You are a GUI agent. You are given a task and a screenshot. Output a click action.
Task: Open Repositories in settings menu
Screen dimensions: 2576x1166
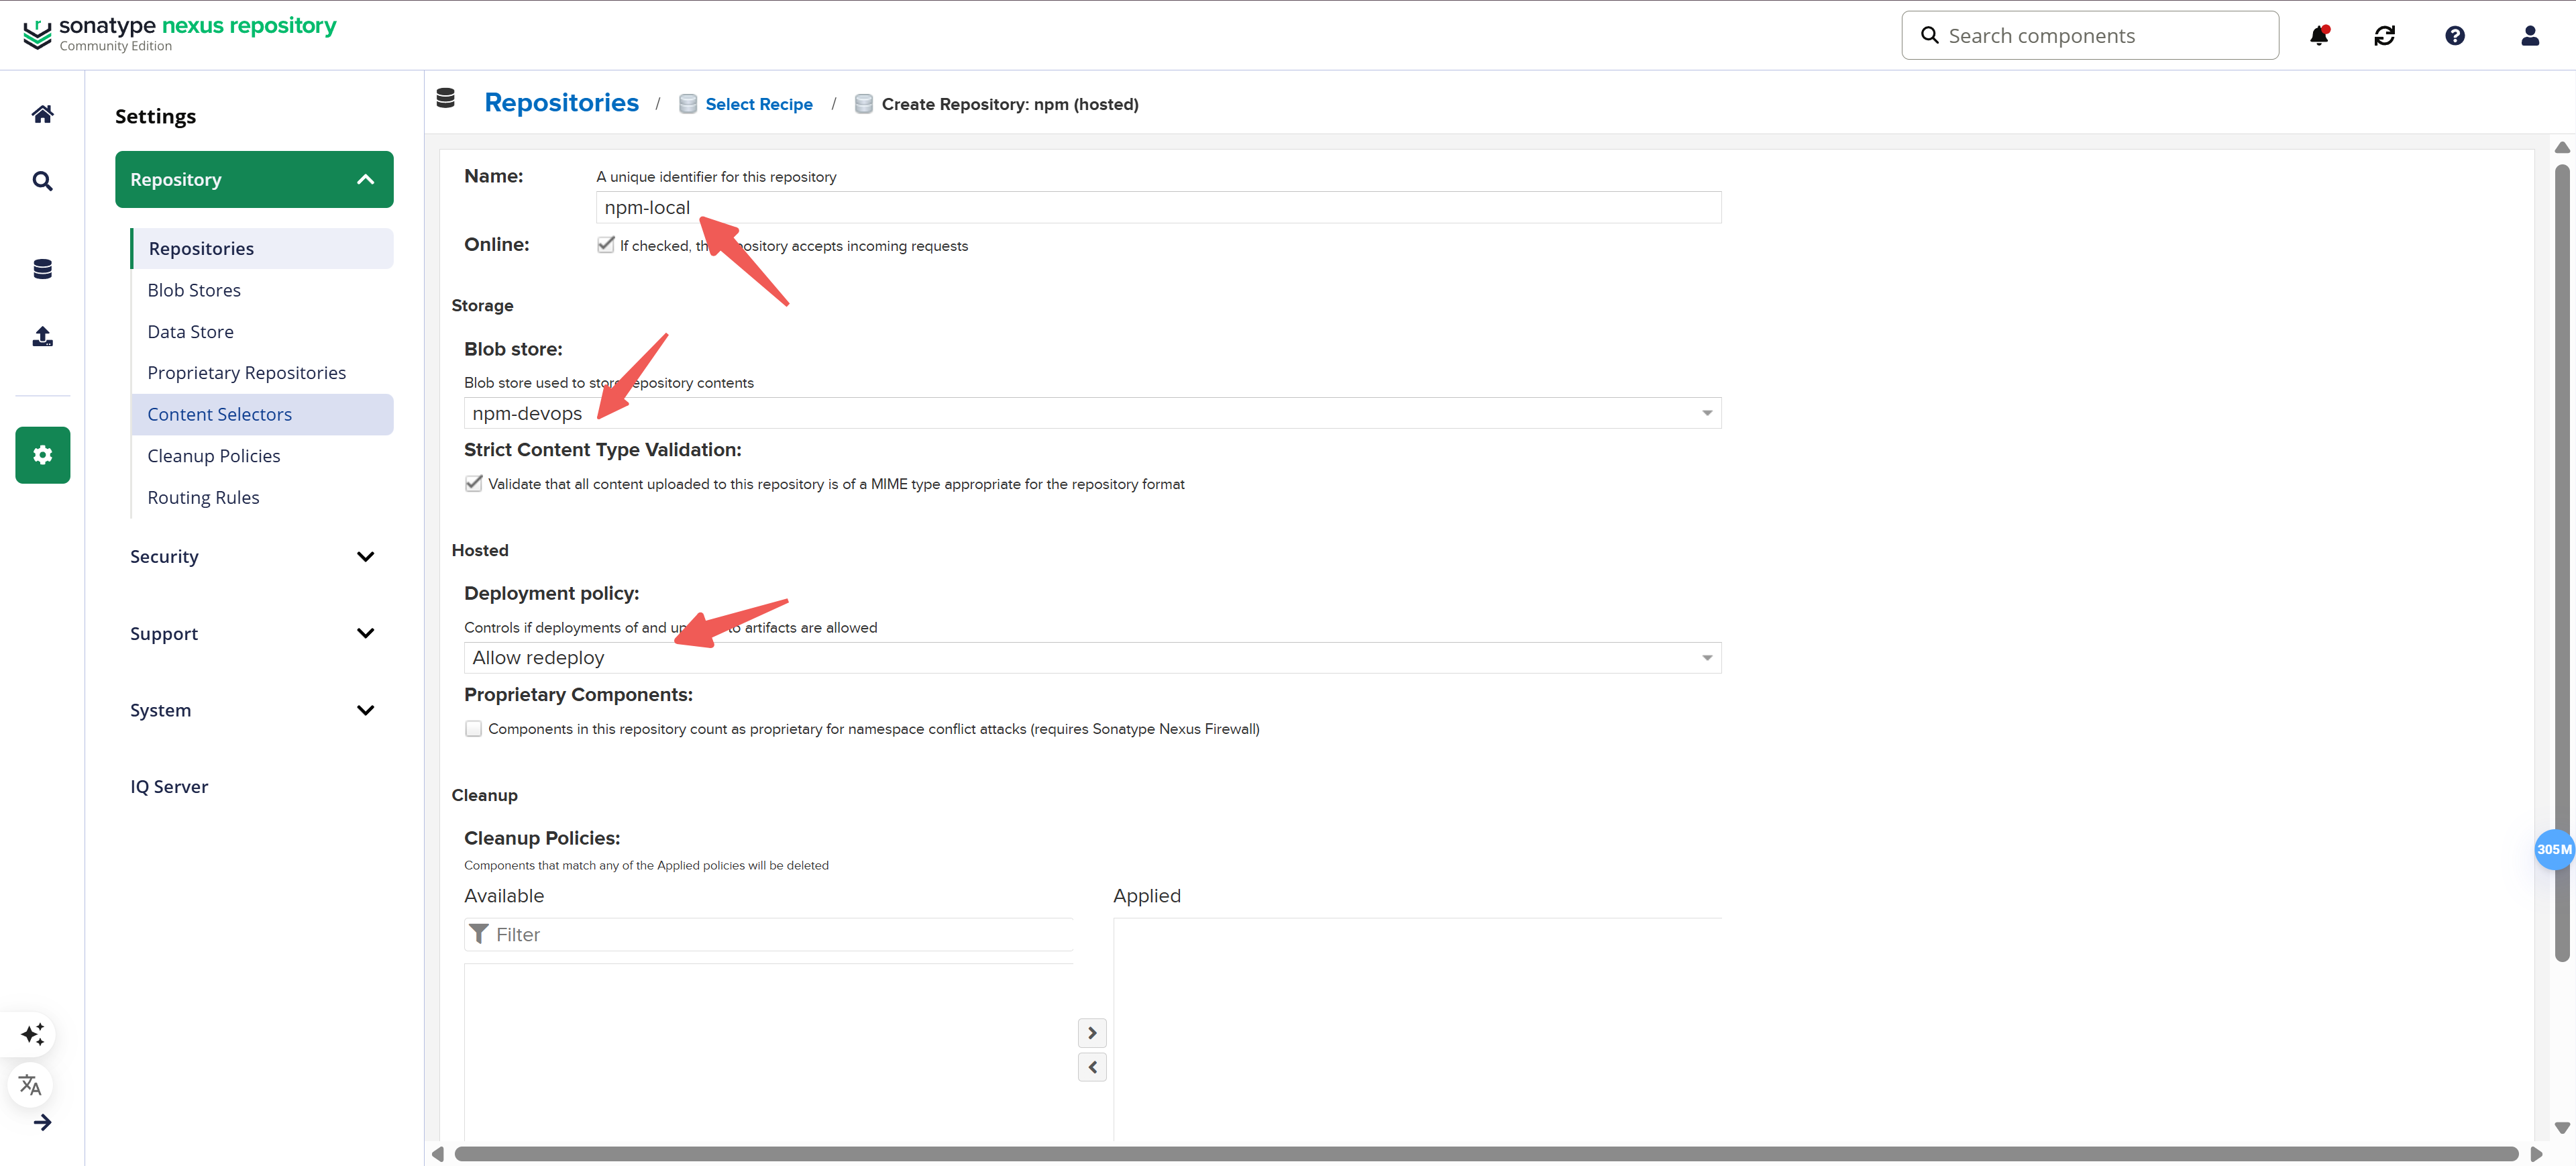pyautogui.click(x=262, y=248)
